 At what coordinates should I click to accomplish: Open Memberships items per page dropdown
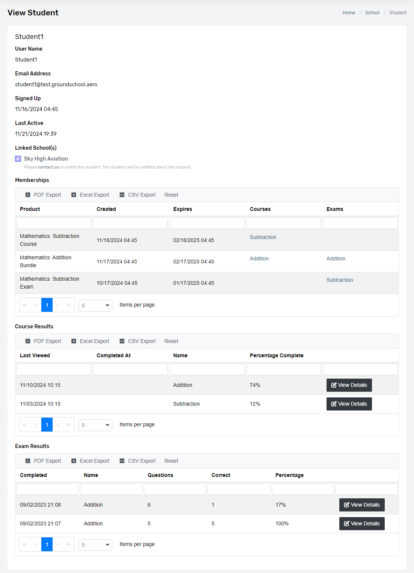[x=95, y=305]
